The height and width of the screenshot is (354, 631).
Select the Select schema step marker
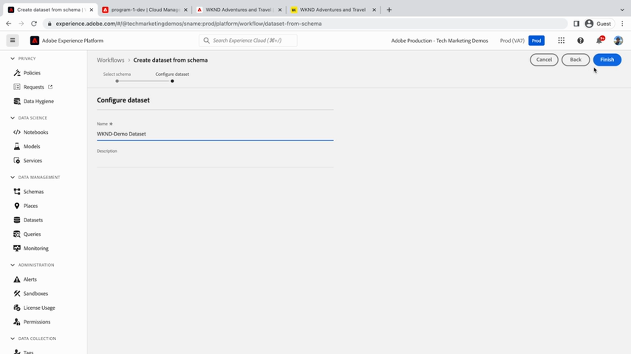coord(117,81)
